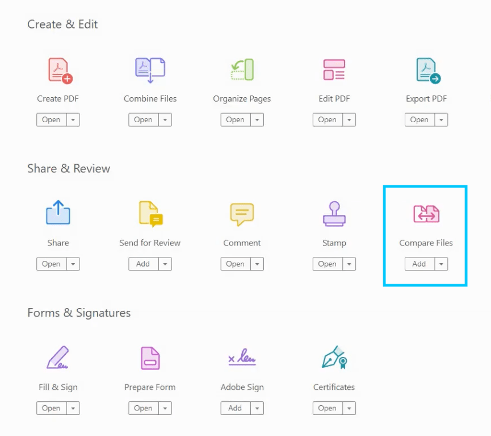This screenshot has height=436, width=491.
Task: Click the highlighted Compare Files icon
Action: click(x=426, y=214)
